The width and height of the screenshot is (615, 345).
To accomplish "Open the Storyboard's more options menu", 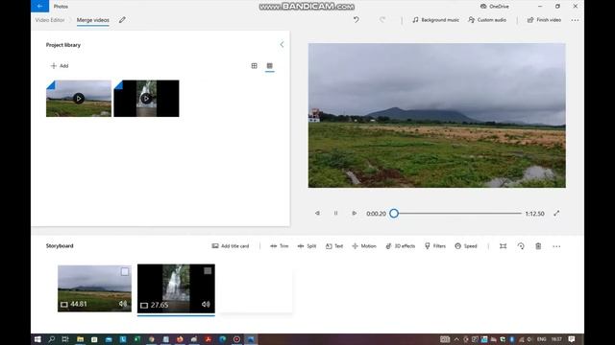I will pyautogui.click(x=556, y=246).
